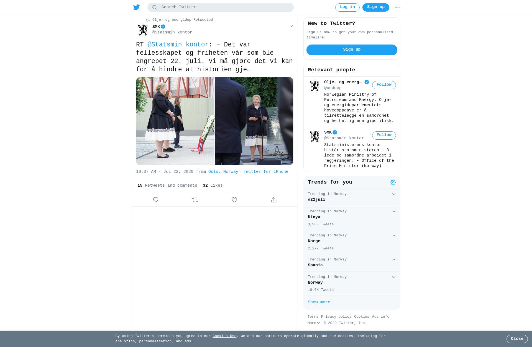Open the #22juli trend options chevron
532x347 pixels.
pyautogui.click(x=394, y=194)
